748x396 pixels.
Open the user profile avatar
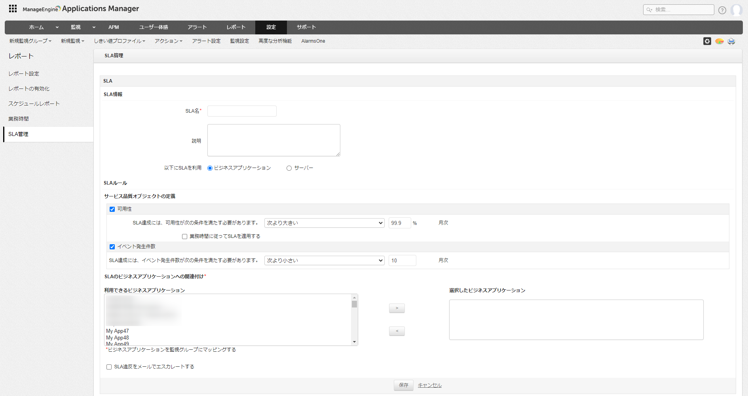coord(737,10)
